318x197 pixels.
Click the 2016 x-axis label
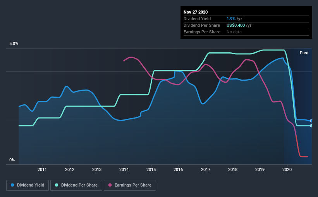178,169
